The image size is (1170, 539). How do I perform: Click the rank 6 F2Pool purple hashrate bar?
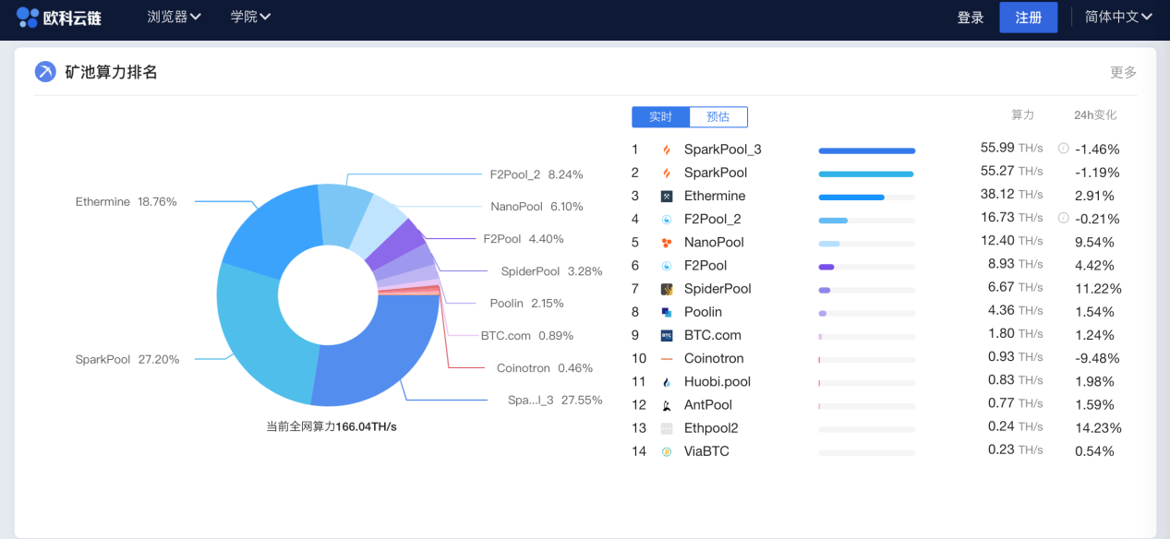click(826, 267)
